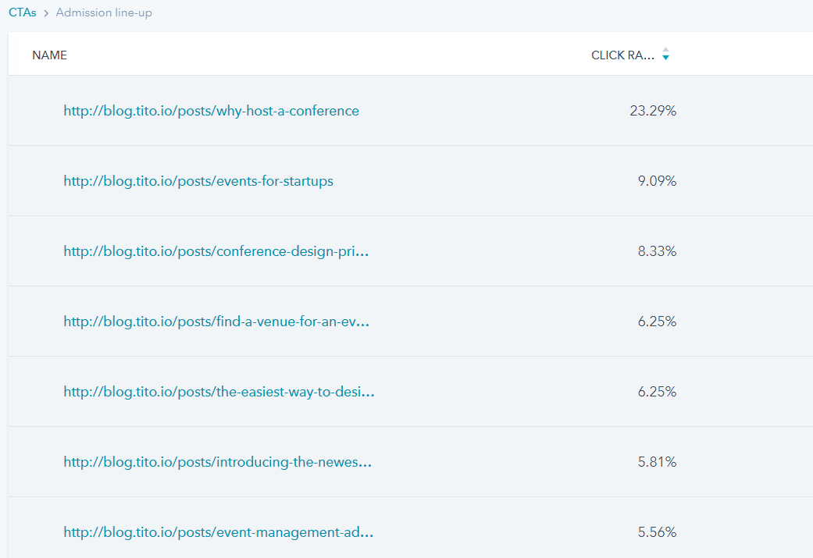Image resolution: width=813 pixels, height=558 pixels.
Task: Open the event-management-ad... post link
Action: [x=219, y=532]
